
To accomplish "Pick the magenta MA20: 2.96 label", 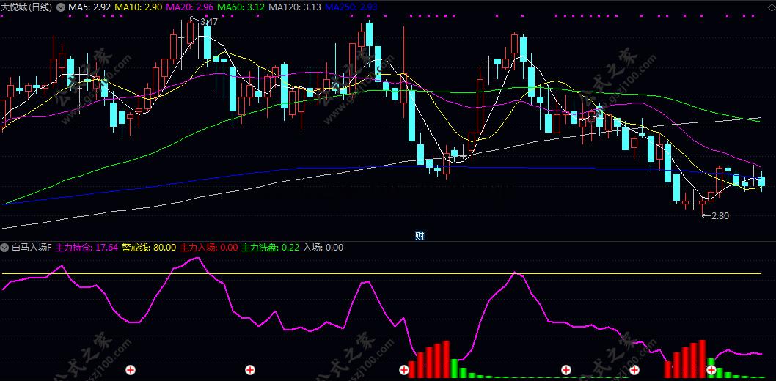I will coord(189,7).
